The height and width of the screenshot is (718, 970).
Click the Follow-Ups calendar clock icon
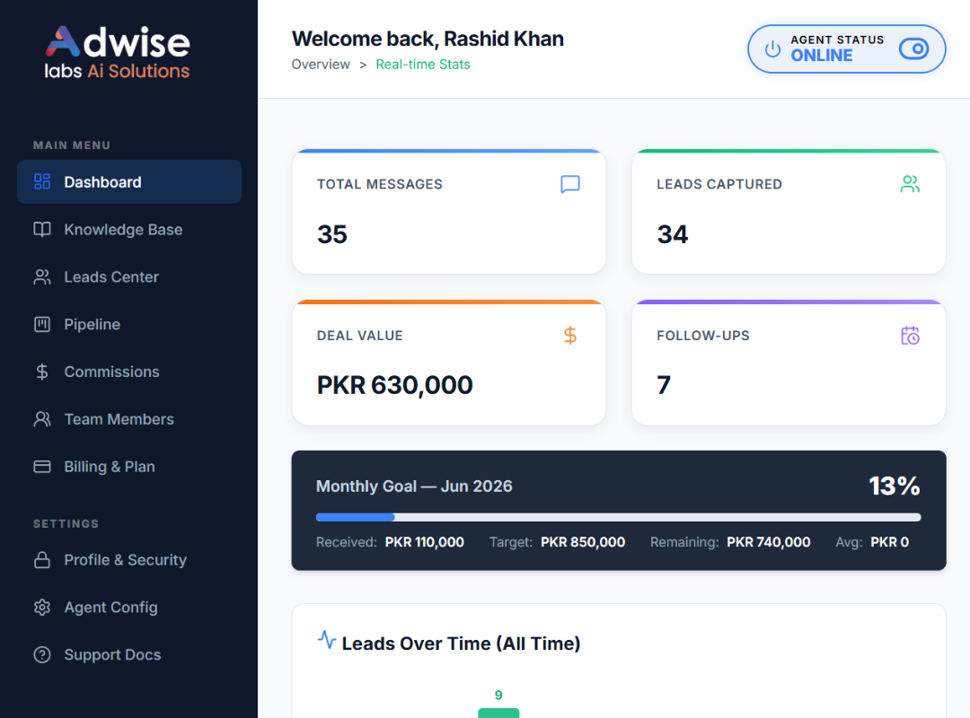[910, 336]
